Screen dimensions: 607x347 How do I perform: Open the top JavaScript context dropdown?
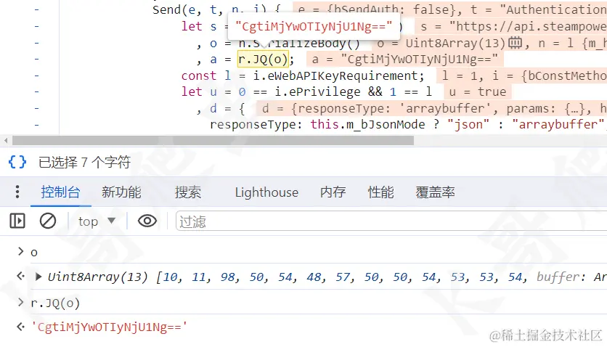point(97,221)
